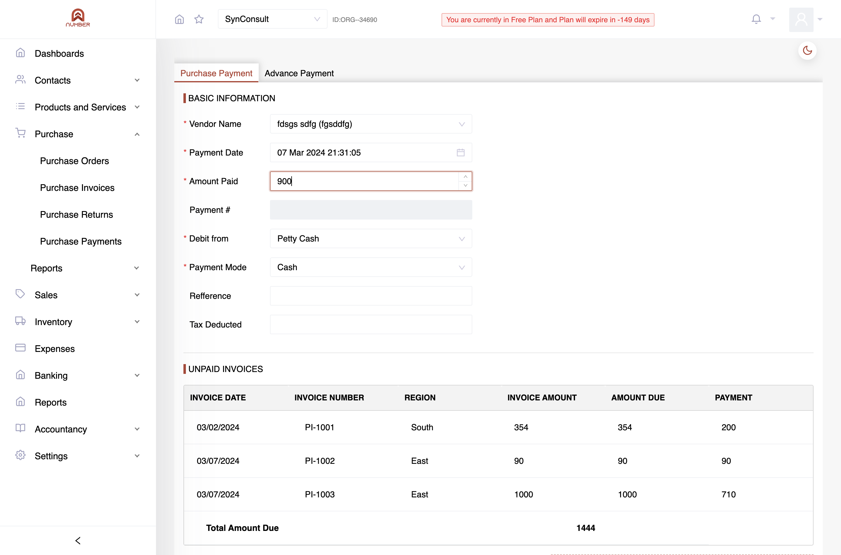Click the Settings gear icon
Image resolution: width=841 pixels, height=555 pixels.
pos(20,455)
